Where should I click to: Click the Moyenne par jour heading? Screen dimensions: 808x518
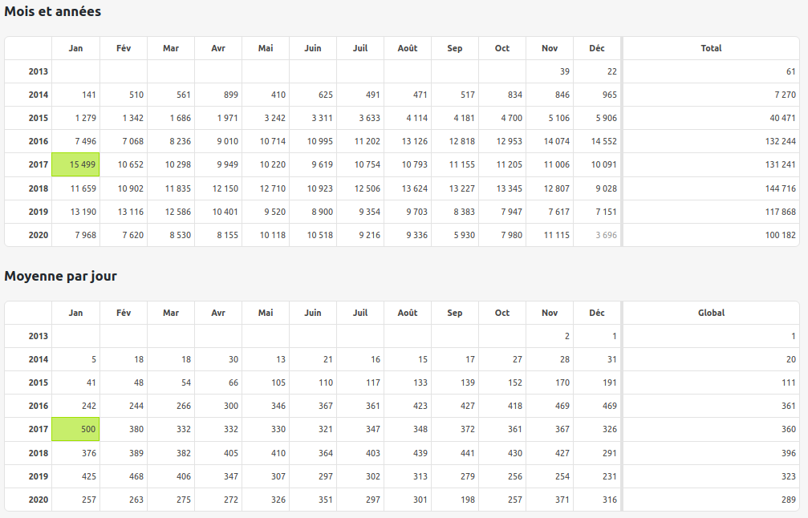(x=60, y=276)
